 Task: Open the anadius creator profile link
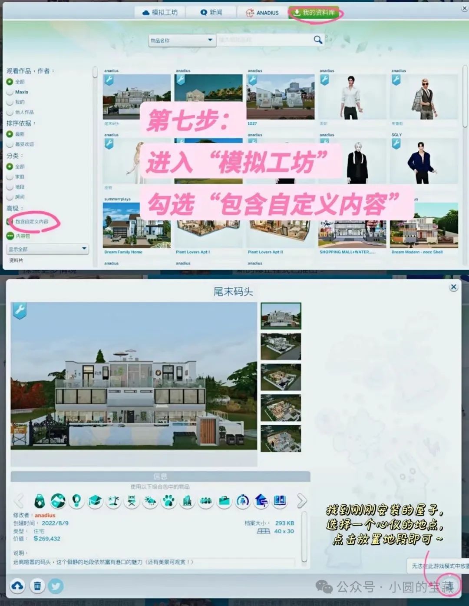[x=45, y=515]
